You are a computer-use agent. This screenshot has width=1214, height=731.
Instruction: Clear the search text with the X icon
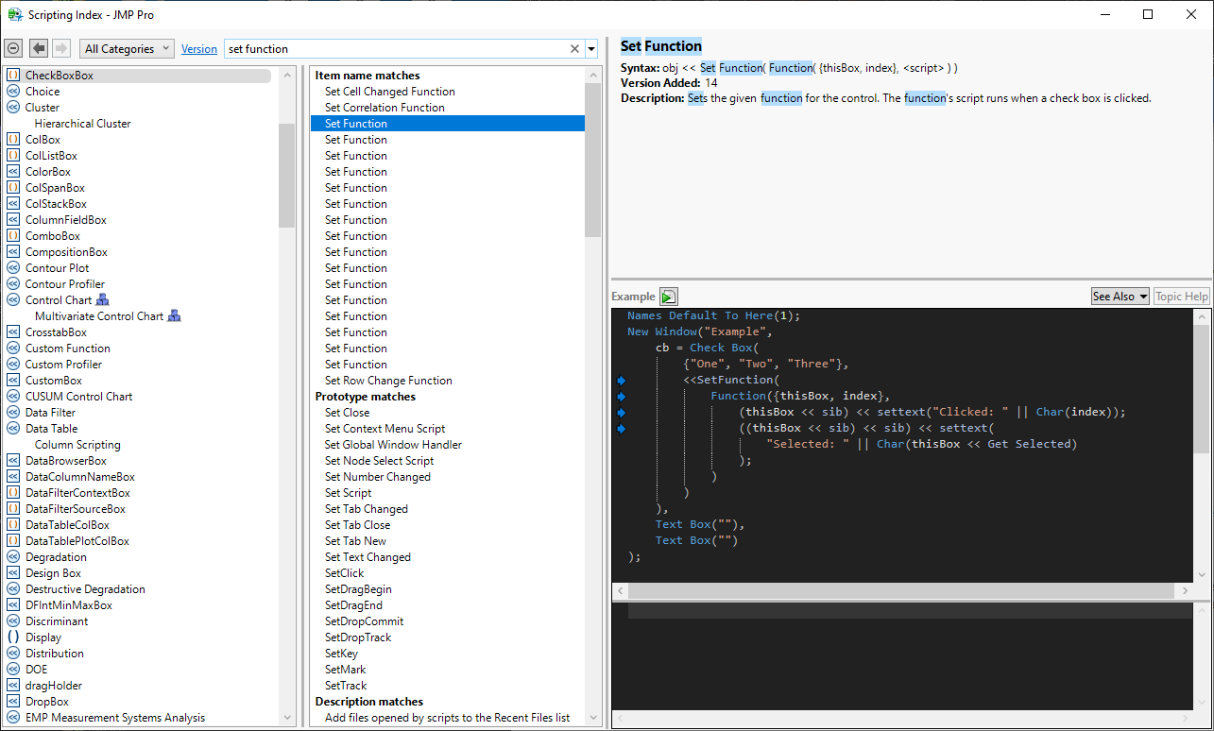574,49
